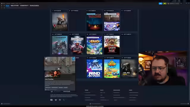This screenshot has height=107, width=190.
Task: Open the YouTube icon in the footer
Action: (x=51, y=100)
